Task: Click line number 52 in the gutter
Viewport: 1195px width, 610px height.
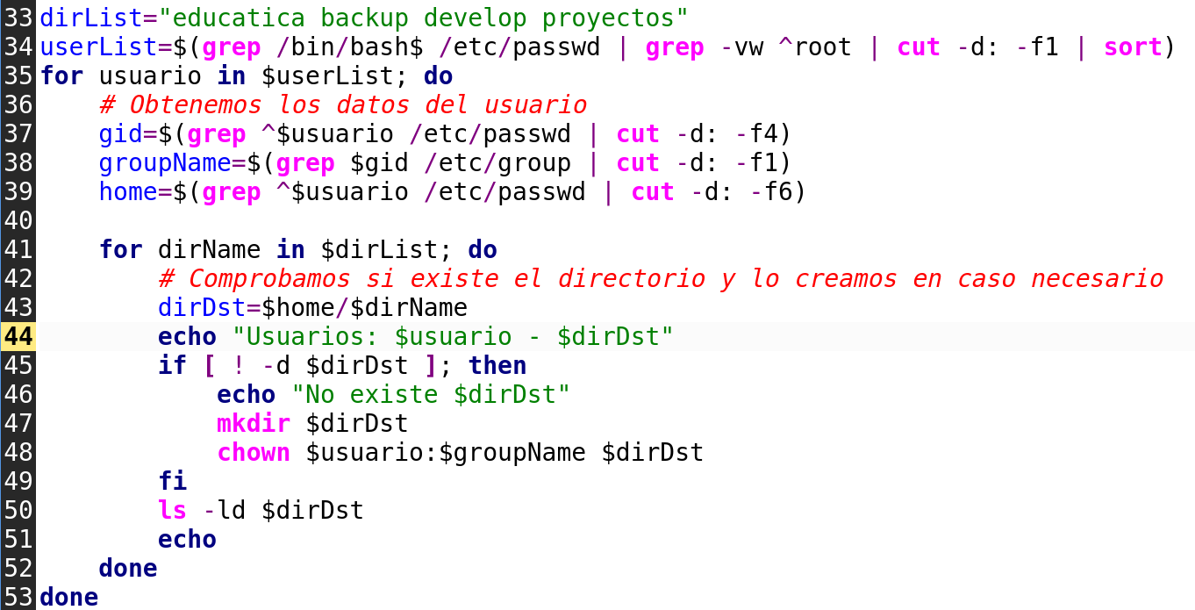Action: [x=18, y=568]
